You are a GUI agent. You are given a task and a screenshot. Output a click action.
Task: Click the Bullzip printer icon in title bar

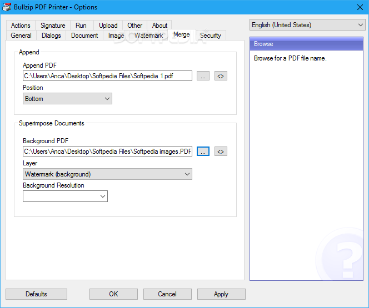click(x=7, y=7)
